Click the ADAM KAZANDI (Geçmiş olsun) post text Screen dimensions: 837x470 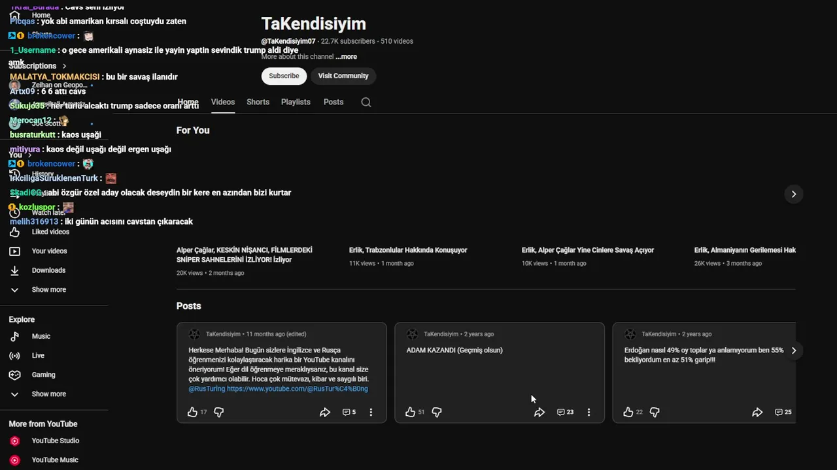point(454,350)
